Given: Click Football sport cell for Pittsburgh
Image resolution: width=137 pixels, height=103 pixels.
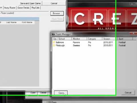Looking at the screenshot, I should [x=122, y=45].
